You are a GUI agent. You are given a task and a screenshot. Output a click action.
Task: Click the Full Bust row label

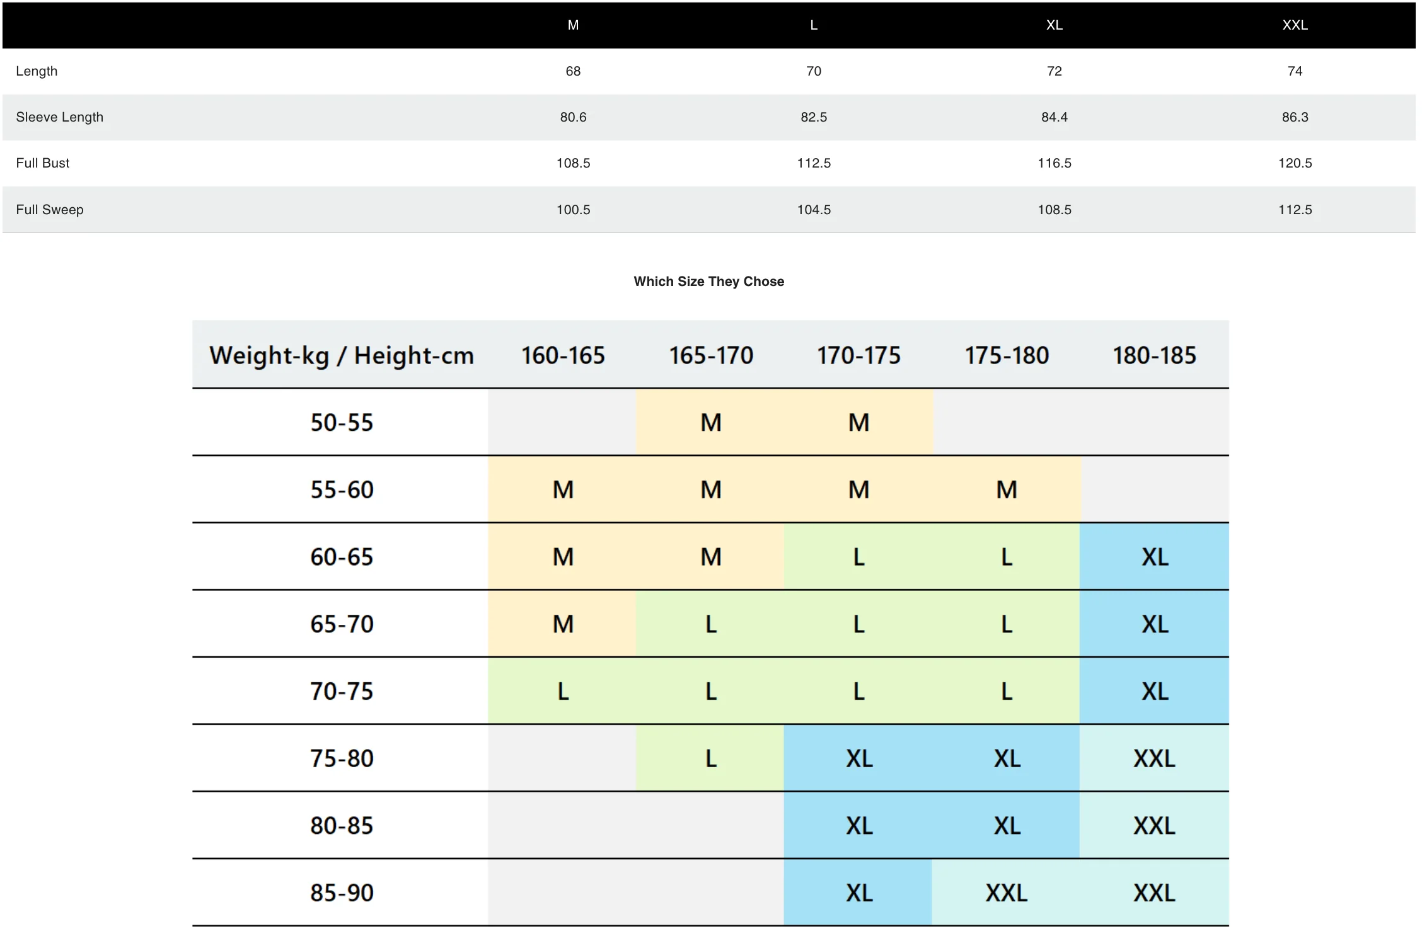(42, 163)
